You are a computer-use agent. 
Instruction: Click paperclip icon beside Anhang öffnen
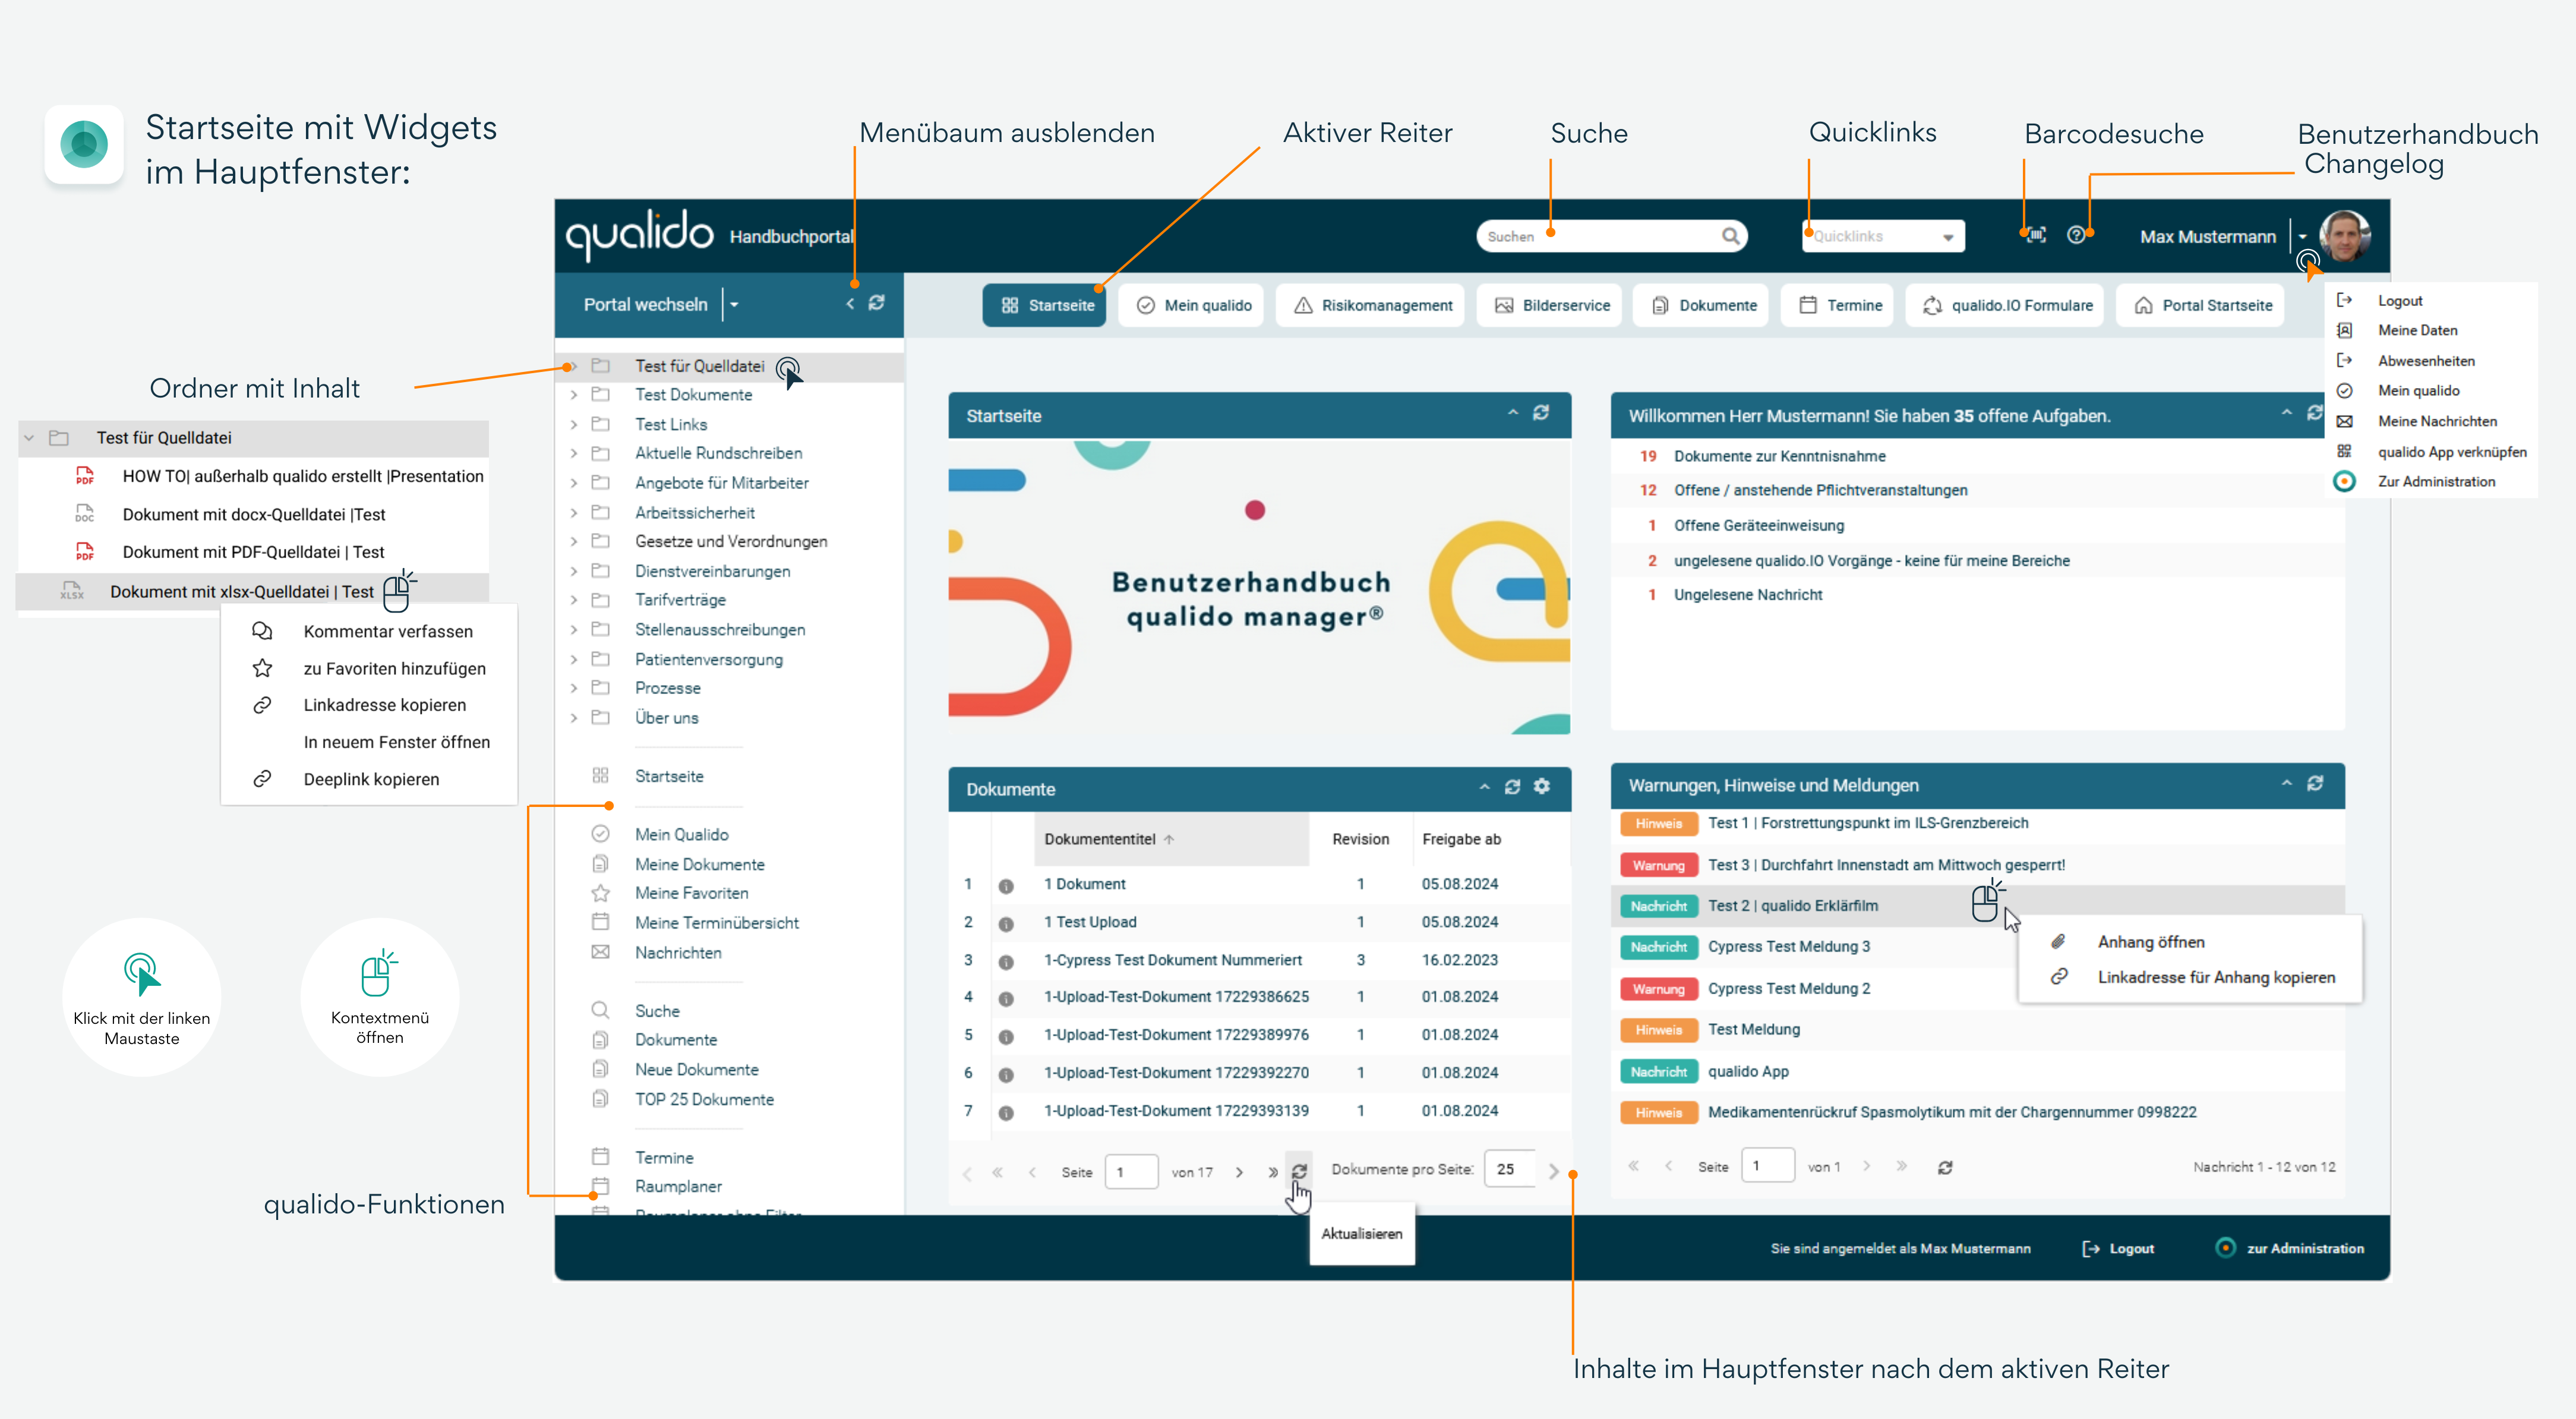point(2058,941)
